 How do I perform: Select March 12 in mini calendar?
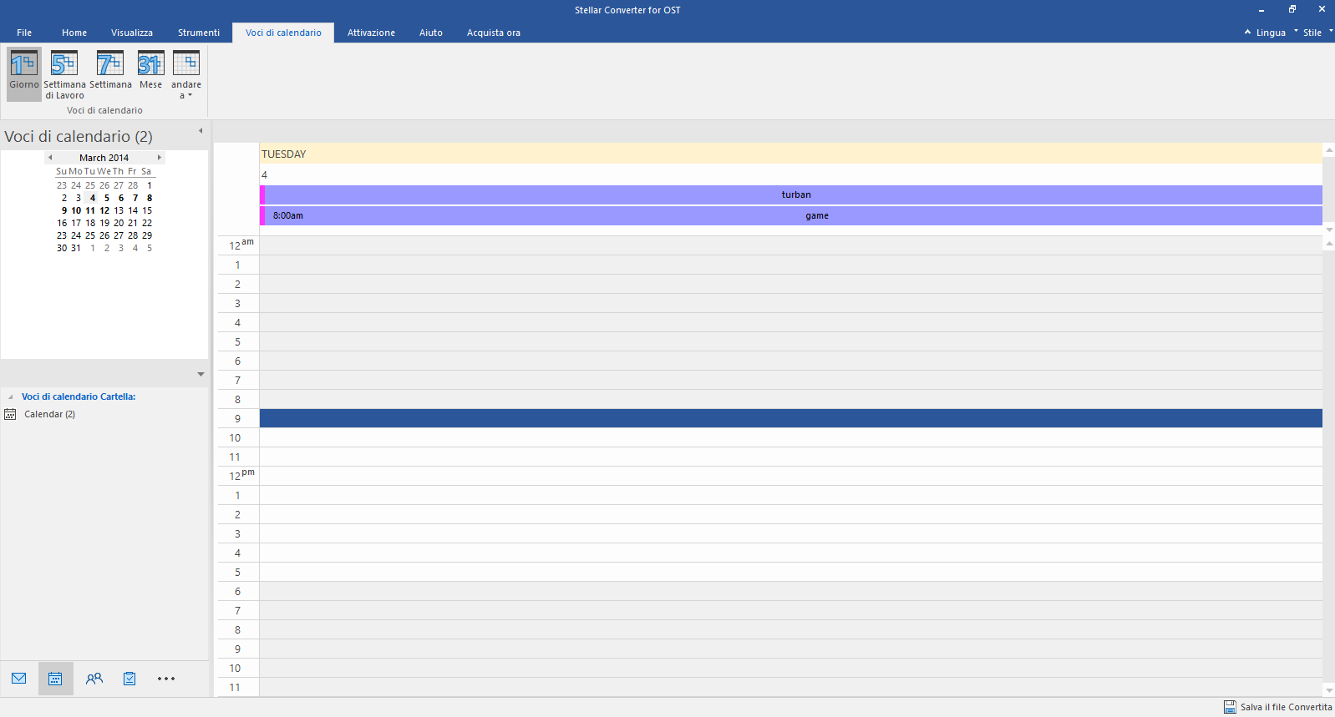[104, 210]
